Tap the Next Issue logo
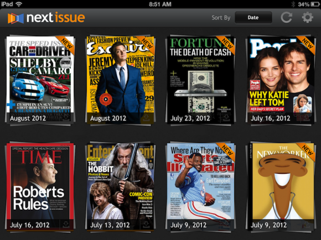This screenshot has width=321, height=240. tap(46, 18)
